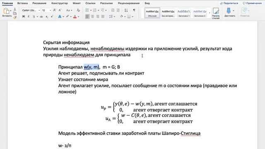Viewport: 265px width, 149px height.
Task: Open the Styles Pane (Панель стилей)
Action: [x=216, y=13]
